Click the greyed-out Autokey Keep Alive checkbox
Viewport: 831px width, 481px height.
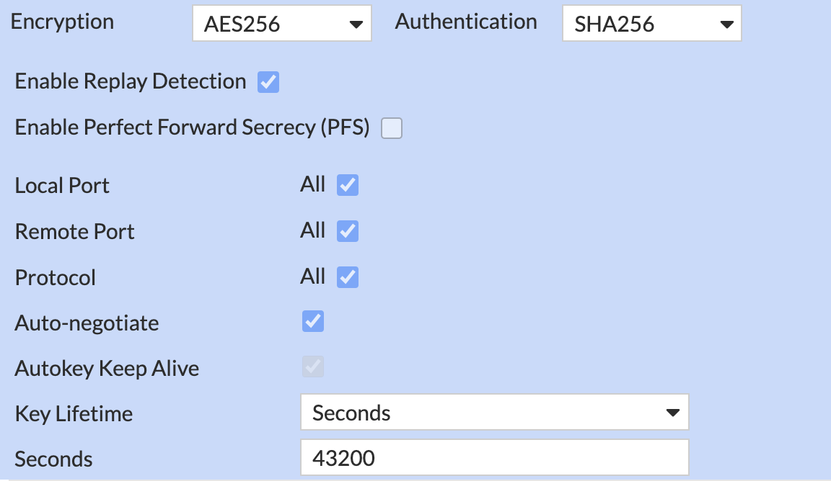313,367
